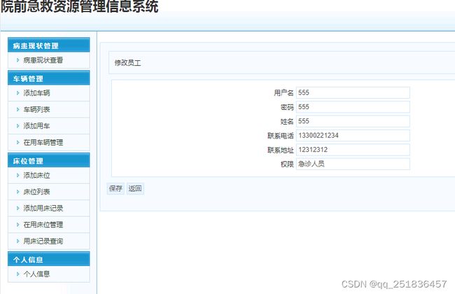The height and width of the screenshot is (294, 455).
Task: Click the 联系地址 label
Action: (x=281, y=150)
